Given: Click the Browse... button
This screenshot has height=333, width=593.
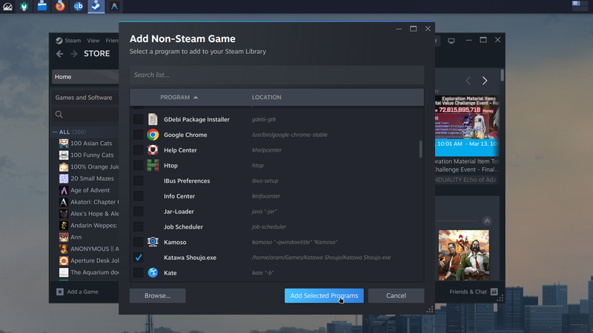Looking at the screenshot, I should coord(157,295).
